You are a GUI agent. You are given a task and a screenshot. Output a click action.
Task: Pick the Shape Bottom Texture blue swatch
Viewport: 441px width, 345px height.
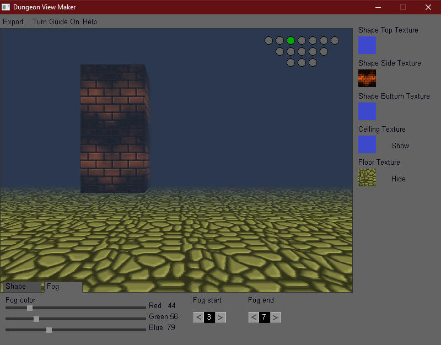367,111
